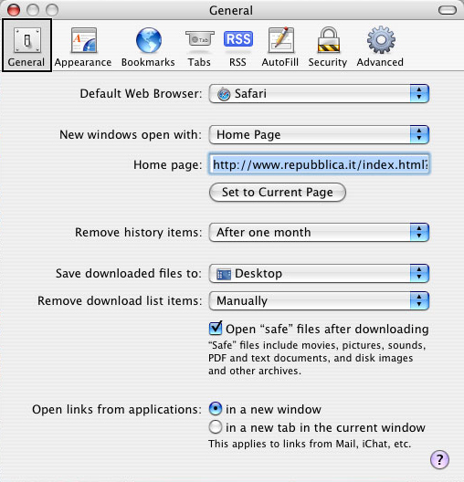464x482 pixels.
Task: Open the Appearance preferences pane
Action: pyautogui.click(x=83, y=47)
